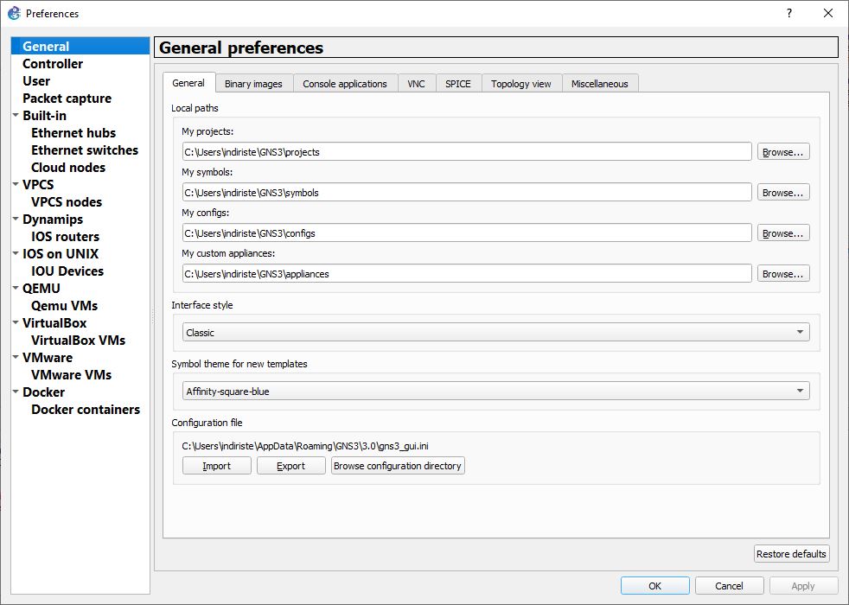Switch to the Binary images tab
849x605 pixels.
click(253, 84)
